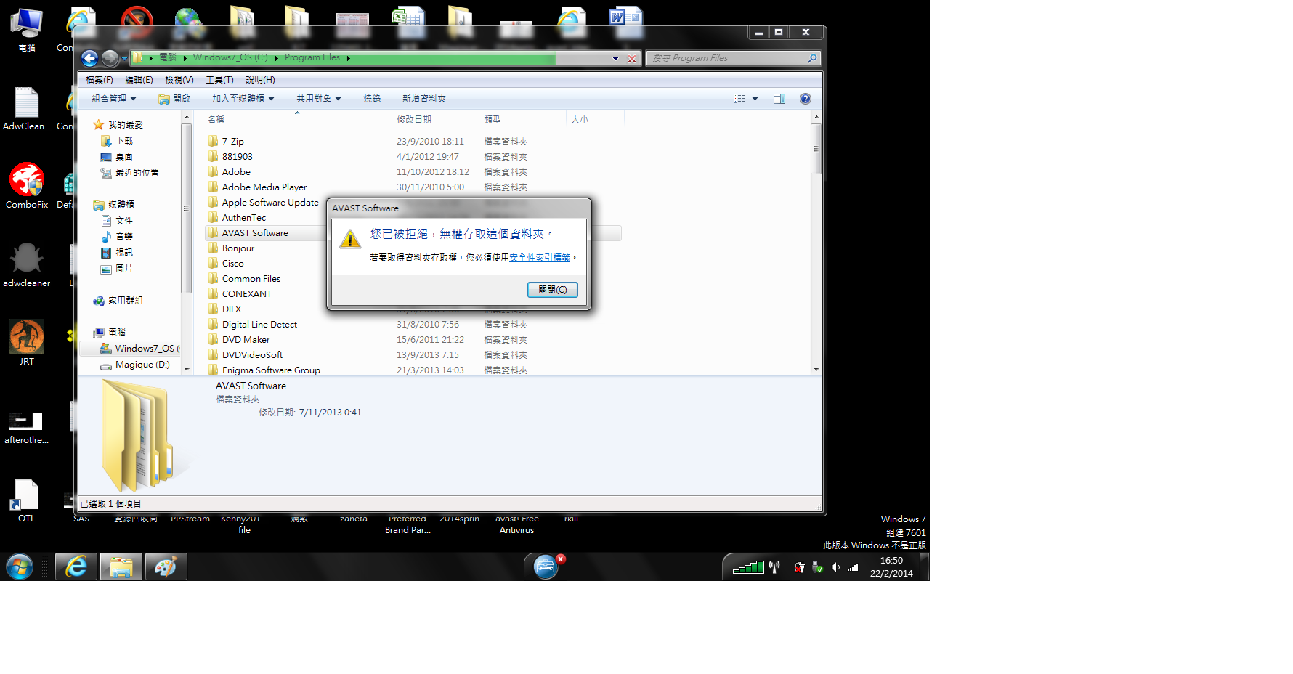Click the 關閉(C) button in the dialog
This screenshot has height=674, width=1293.
coord(553,290)
